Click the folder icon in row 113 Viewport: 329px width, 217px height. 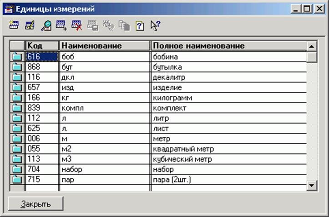coord(17,159)
